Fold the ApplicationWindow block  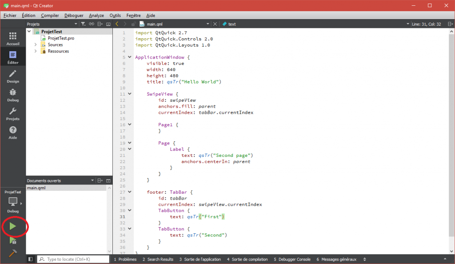coord(130,57)
